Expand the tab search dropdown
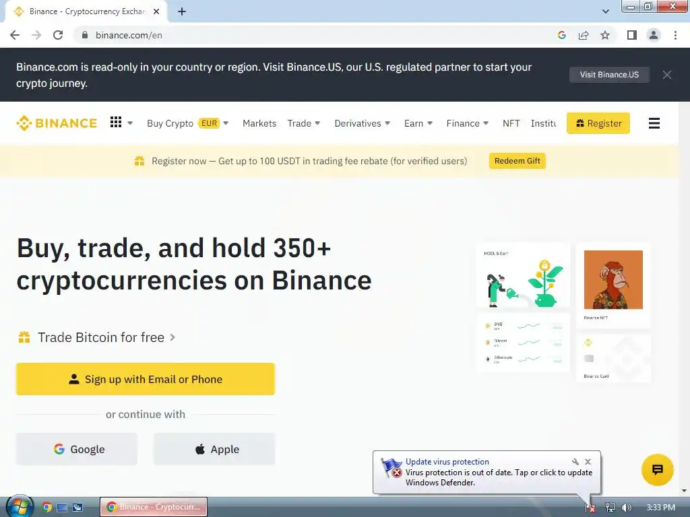The height and width of the screenshot is (517, 690). coord(606,12)
